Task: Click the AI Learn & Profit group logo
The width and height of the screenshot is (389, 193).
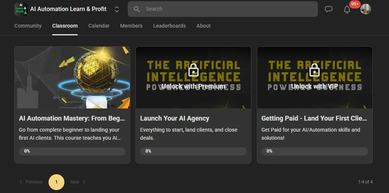Action: (x=21, y=9)
